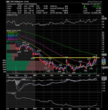Click the green up-arrow change indicator
Viewport: 108px width, 110px height.
click(85, 6)
